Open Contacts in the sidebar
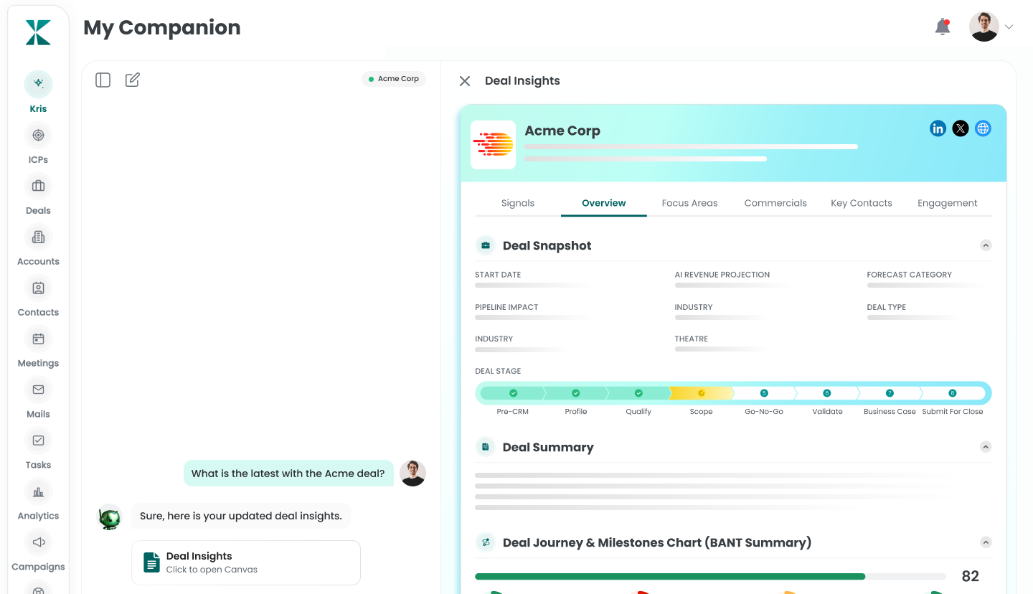The width and height of the screenshot is (1033, 594). click(x=38, y=288)
